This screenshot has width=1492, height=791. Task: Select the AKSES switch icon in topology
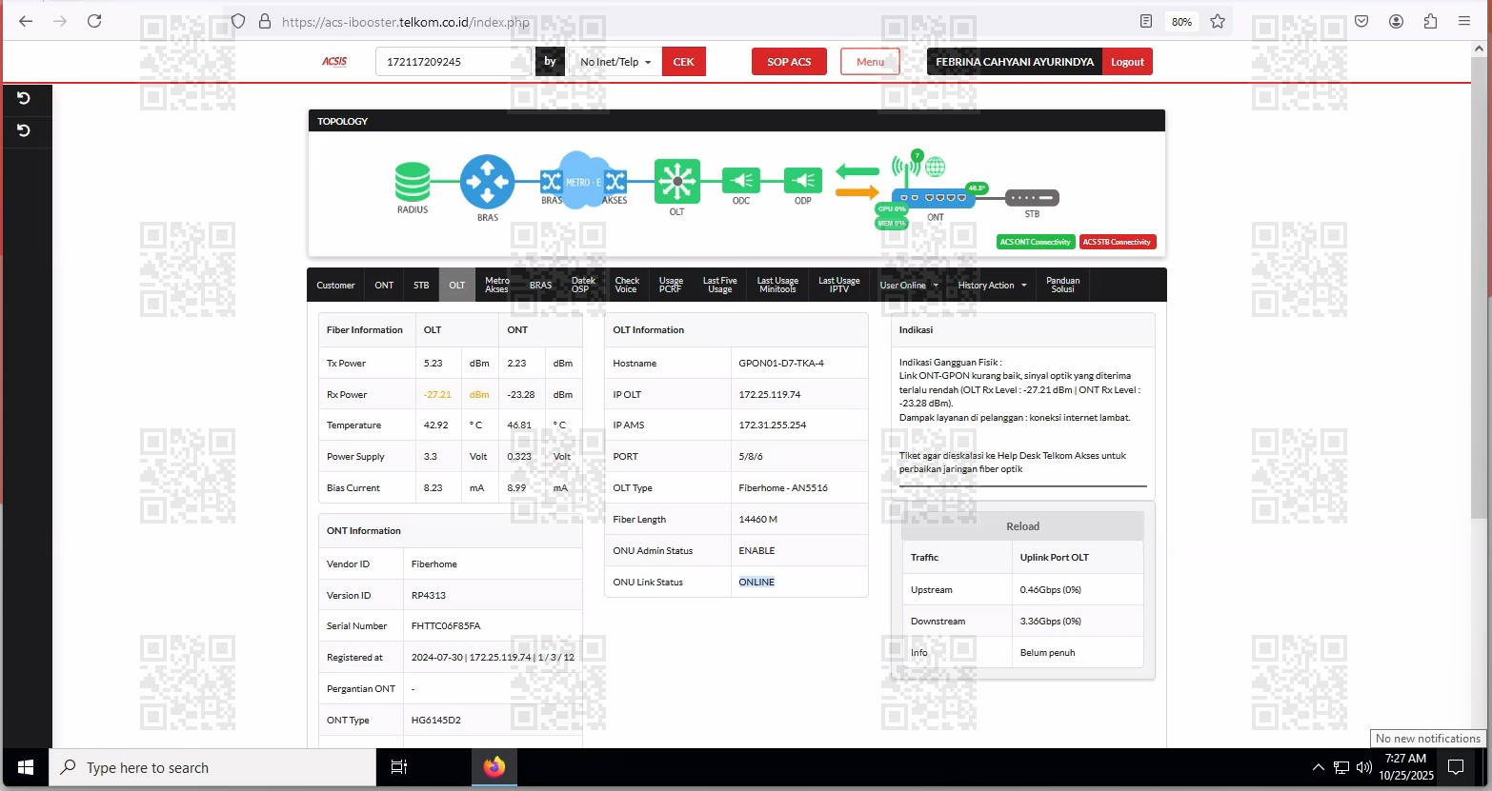coord(615,181)
